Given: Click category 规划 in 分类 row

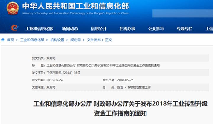Looking at the screenshot, I should [120, 87].
